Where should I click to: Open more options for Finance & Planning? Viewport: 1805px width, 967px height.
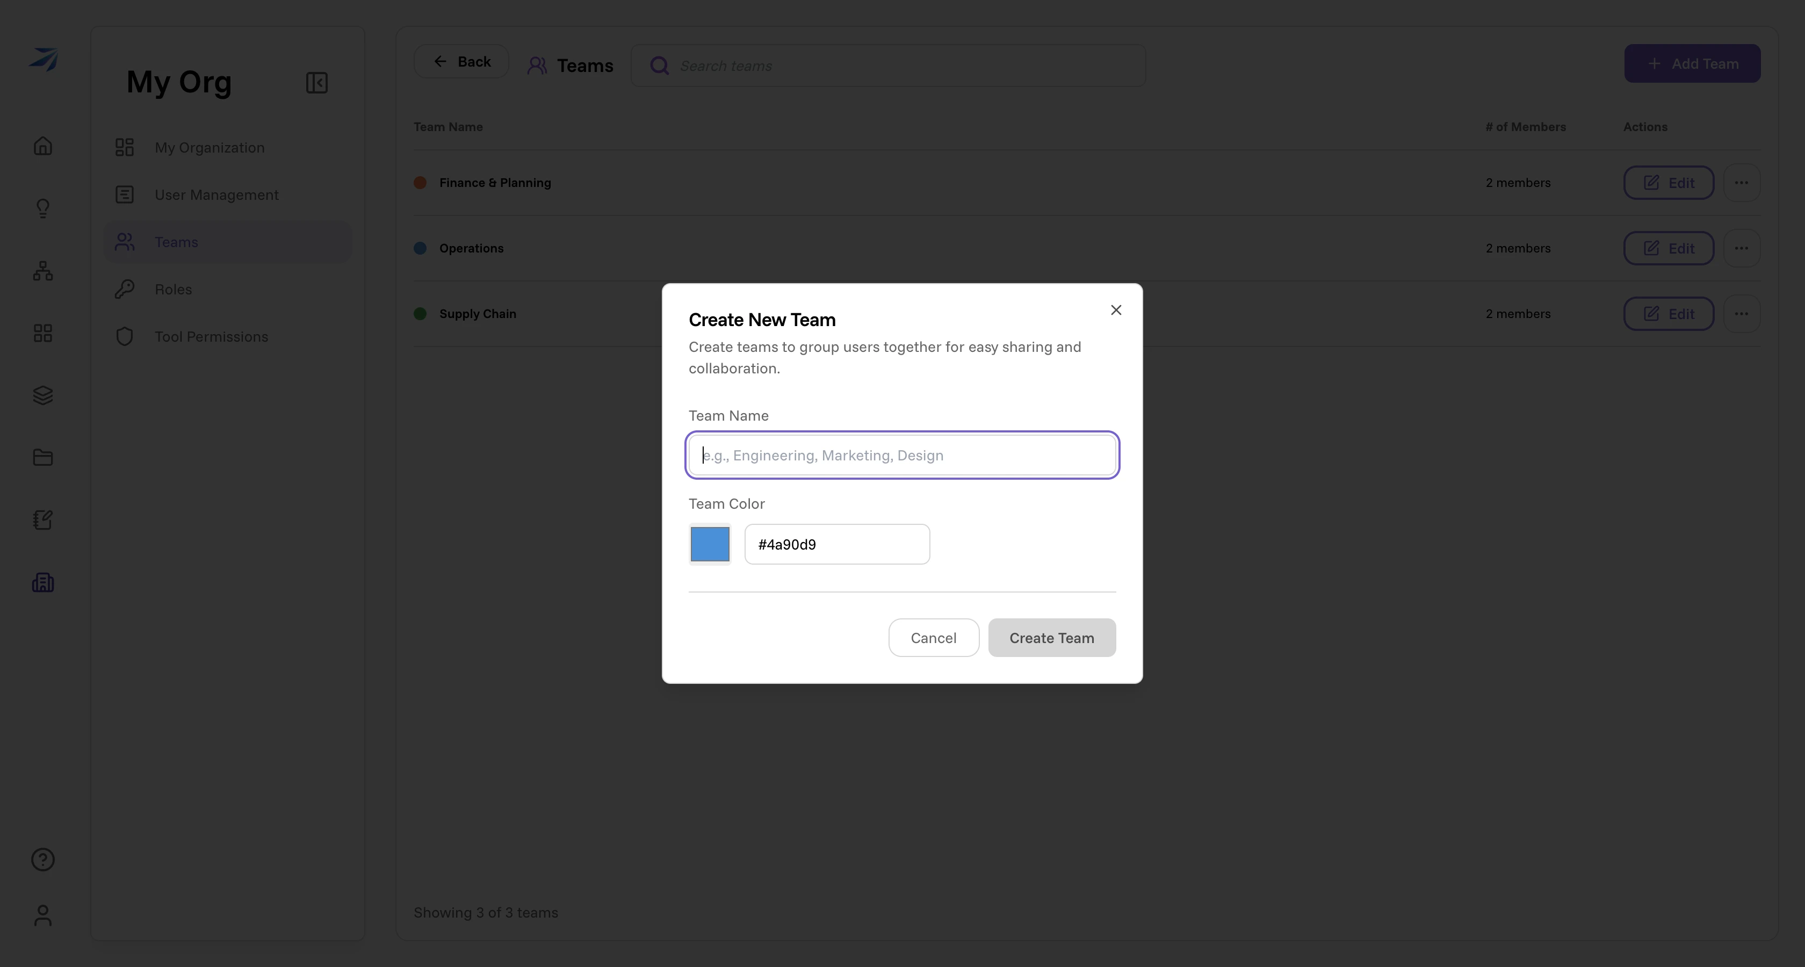point(1741,183)
